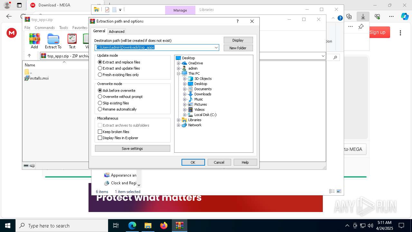412x232 pixels.
Task: Select Skip existing files
Action: pyautogui.click(x=113, y=103)
